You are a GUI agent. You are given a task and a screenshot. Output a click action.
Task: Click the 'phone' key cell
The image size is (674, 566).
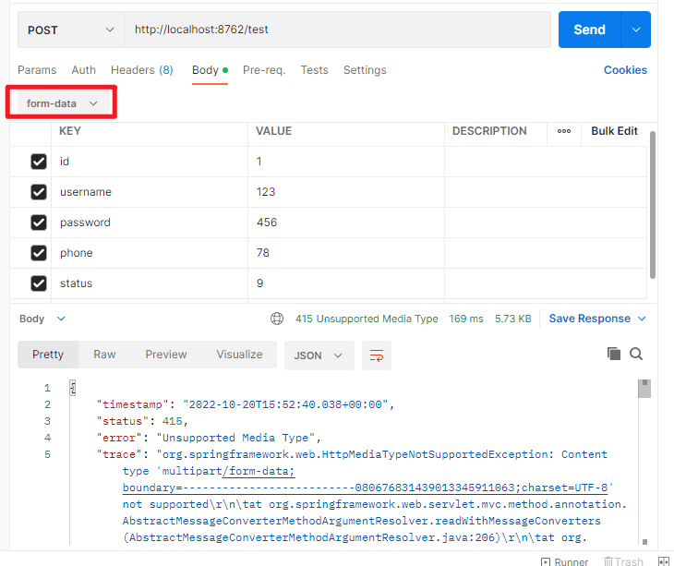click(x=150, y=253)
